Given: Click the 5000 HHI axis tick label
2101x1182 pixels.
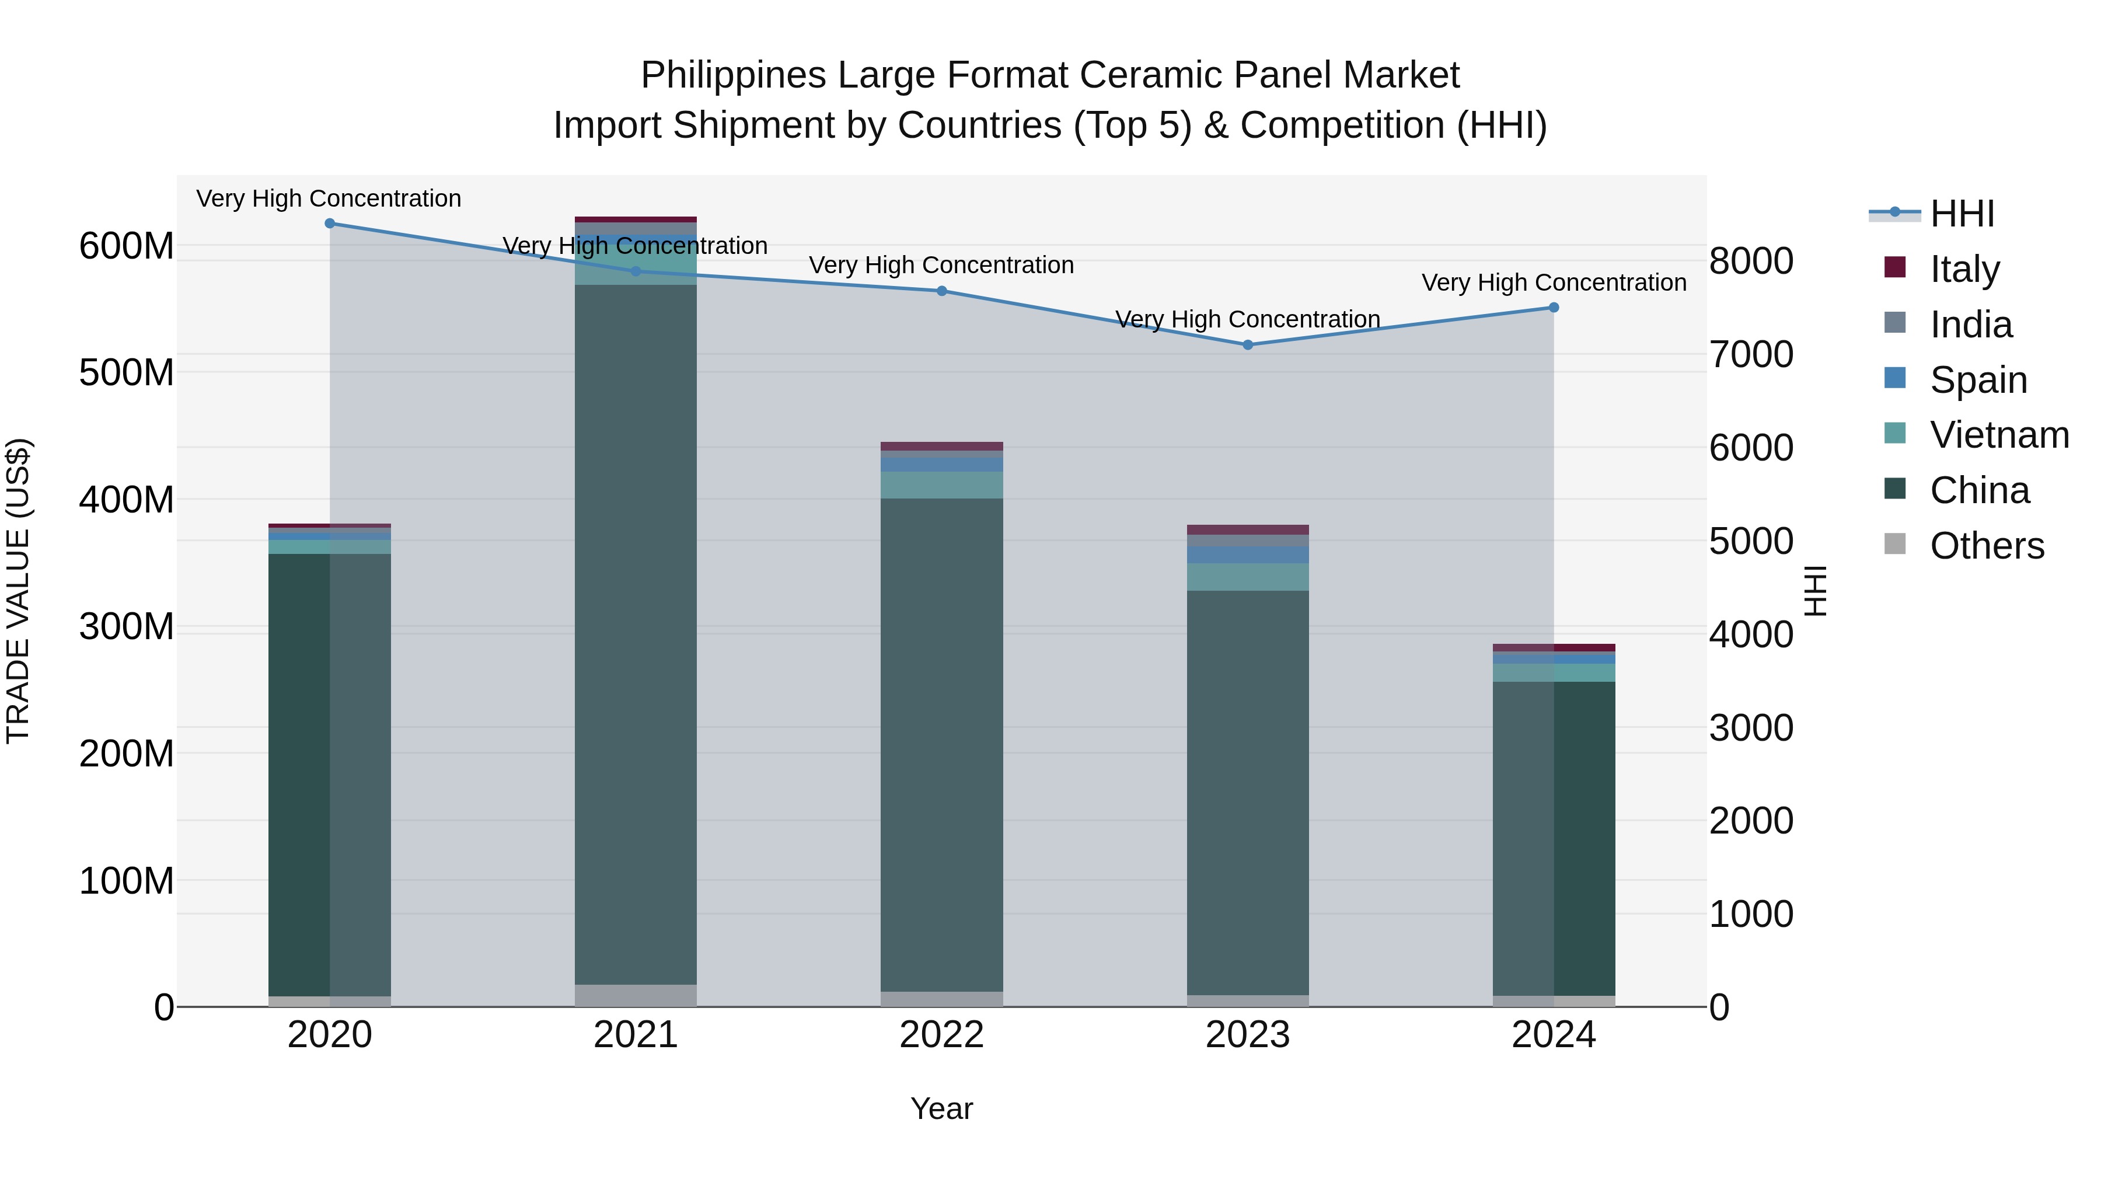Looking at the screenshot, I should click(1751, 541).
